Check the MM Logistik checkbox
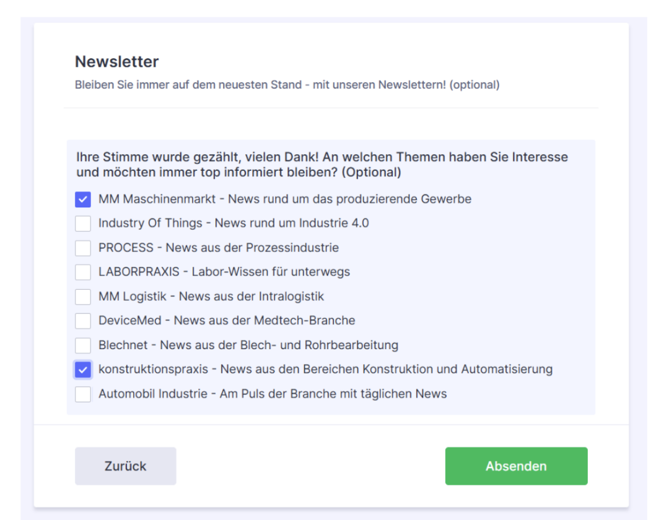The image size is (669, 520). click(83, 297)
